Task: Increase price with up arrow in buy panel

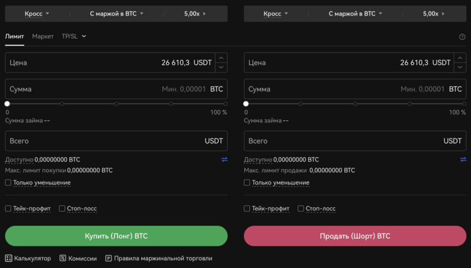Action: click(x=222, y=58)
